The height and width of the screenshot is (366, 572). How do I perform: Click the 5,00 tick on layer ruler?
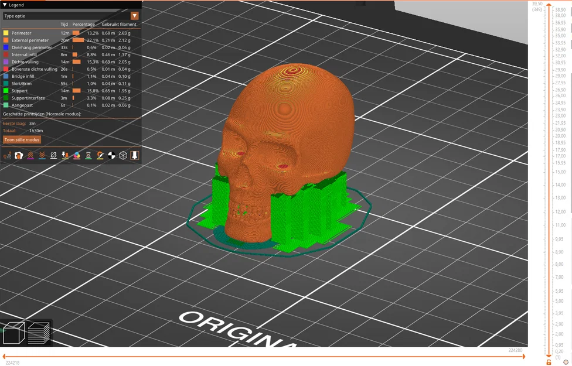pyautogui.click(x=559, y=301)
